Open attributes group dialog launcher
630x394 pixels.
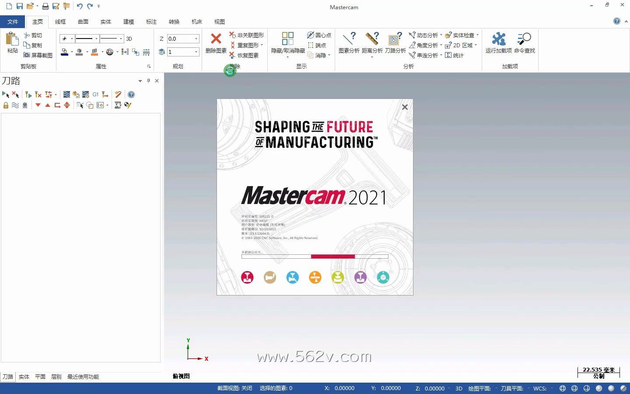coord(149,67)
